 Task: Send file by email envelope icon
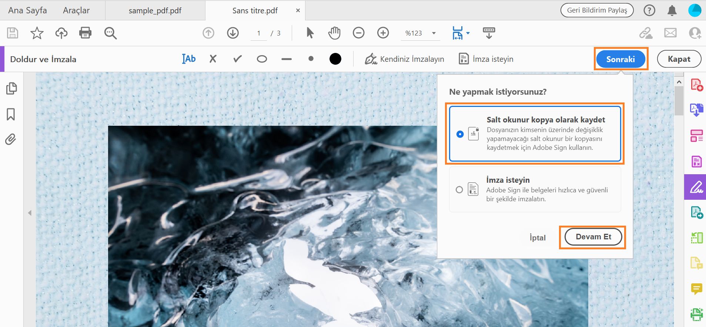[670, 33]
